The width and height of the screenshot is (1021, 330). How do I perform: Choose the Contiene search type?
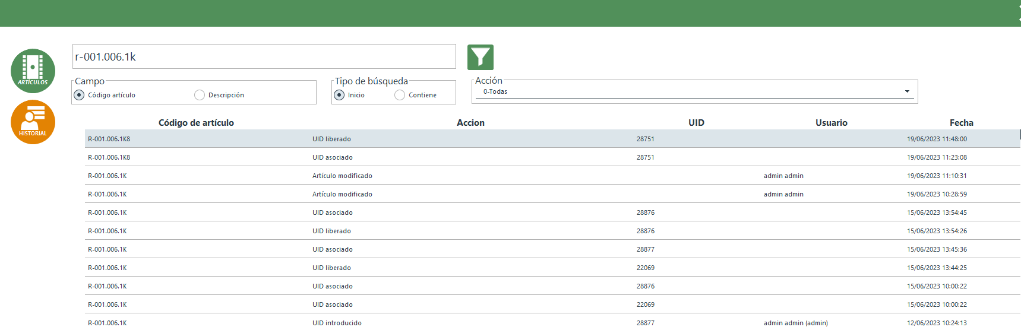[400, 95]
